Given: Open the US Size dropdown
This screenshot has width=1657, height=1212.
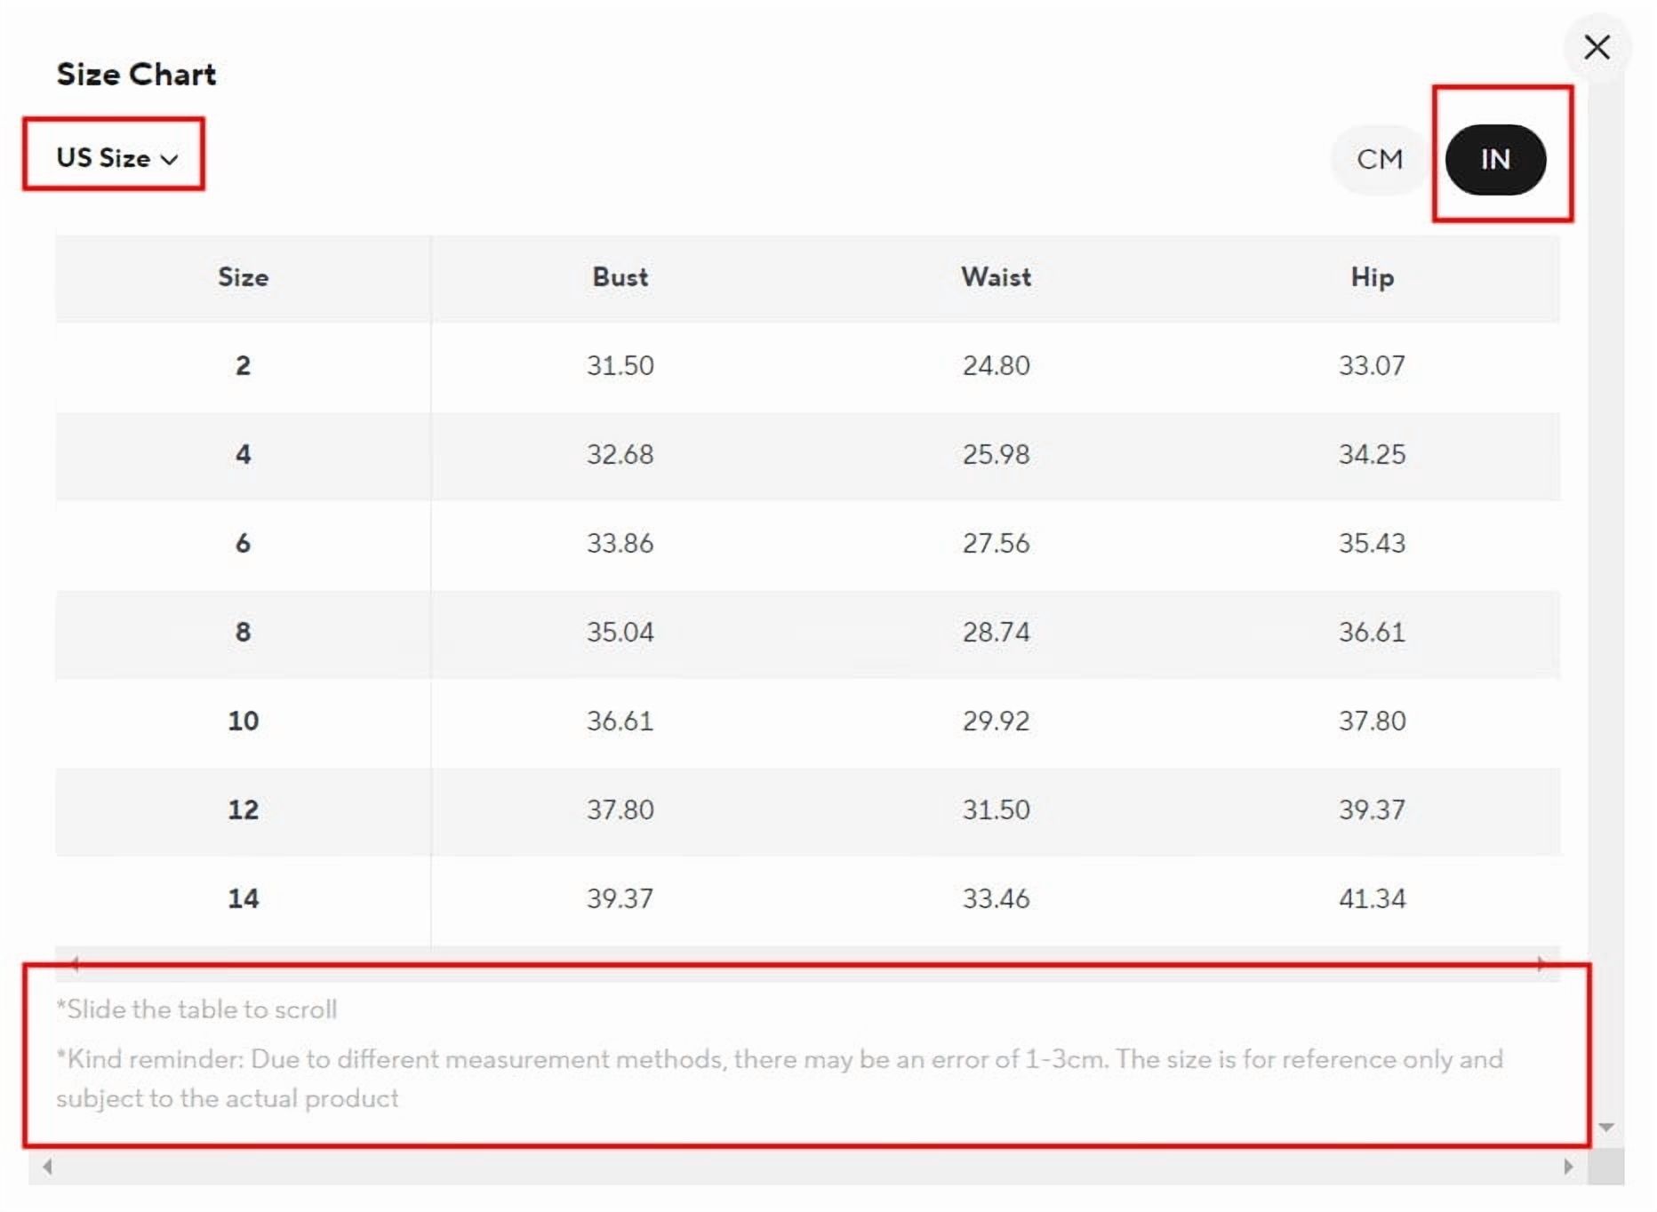Looking at the screenshot, I should point(116,157).
